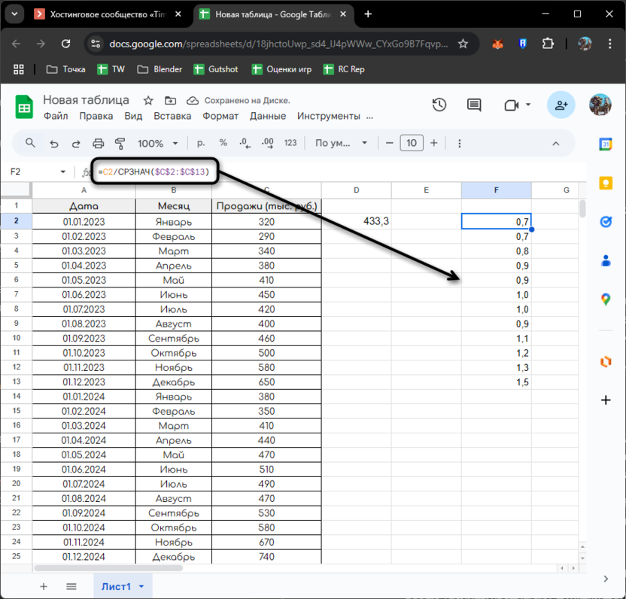Screen dimensions: 626x599
Task: Click the share people button
Action: pyautogui.click(x=561, y=105)
